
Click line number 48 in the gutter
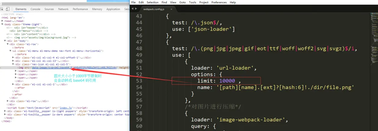(x=139, y=49)
